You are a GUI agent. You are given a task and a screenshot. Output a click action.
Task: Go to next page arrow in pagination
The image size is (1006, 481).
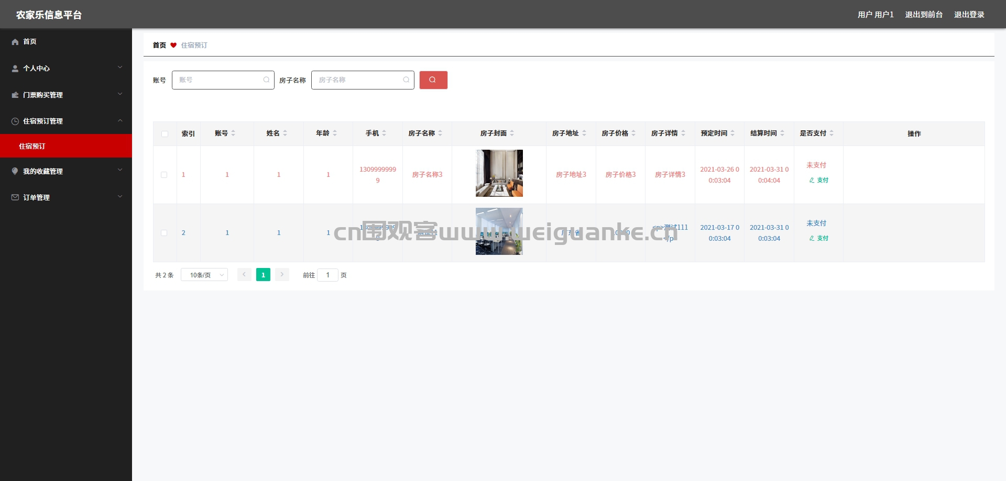tap(282, 275)
